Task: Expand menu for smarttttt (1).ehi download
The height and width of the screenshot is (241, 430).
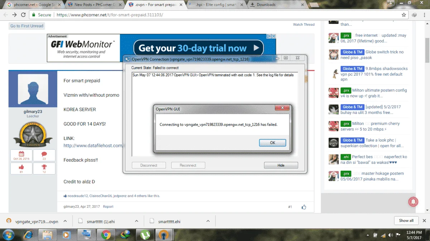Action: (137, 221)
